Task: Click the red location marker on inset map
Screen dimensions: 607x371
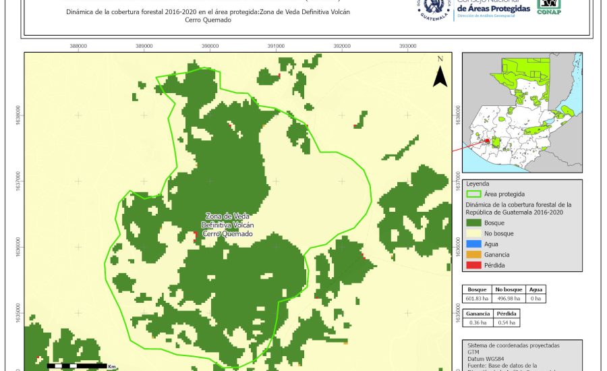Action: click(x=487, y=142)
